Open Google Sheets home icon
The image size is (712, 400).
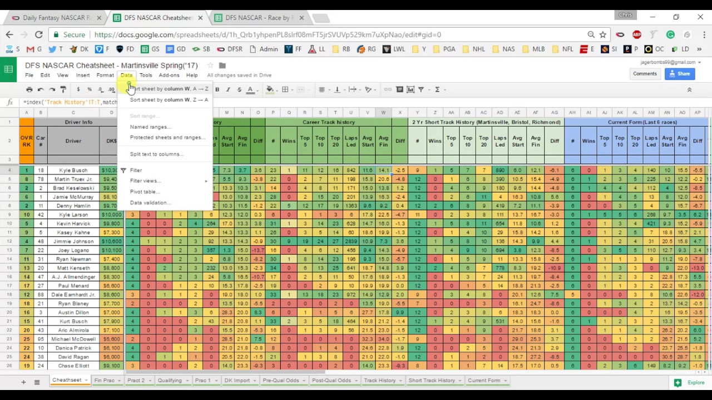click(8, 69)
